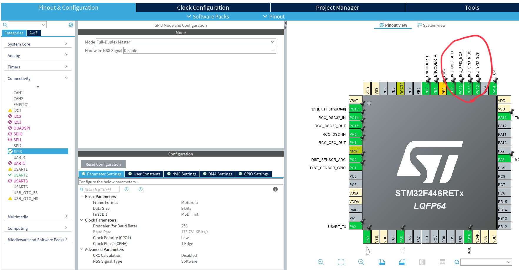
Task: Open the NVIC Settings tab
Action: click(x=182, y=174)
